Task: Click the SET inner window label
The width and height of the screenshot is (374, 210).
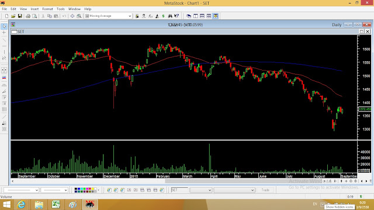Action: pyautogui.click(x=20, y=32)
